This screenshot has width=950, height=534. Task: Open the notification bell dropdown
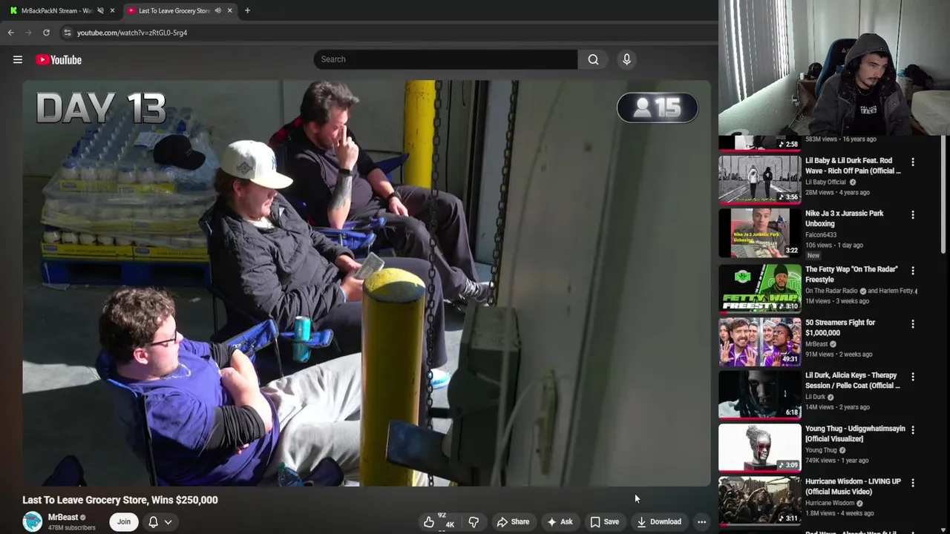point(160,522)
